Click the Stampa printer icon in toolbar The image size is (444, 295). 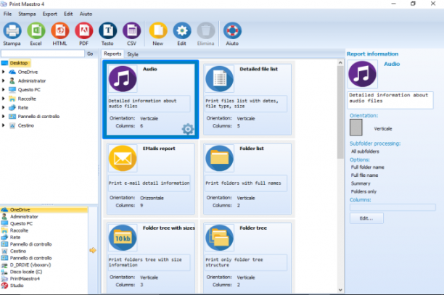click(x=12, y=31)
